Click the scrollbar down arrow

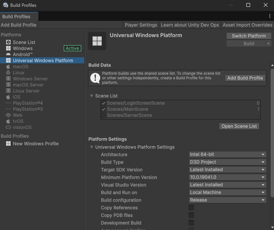coord(272,227)
